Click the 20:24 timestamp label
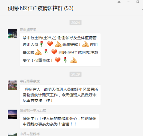This screenshot has height=136, width=143. coord(76,23)
